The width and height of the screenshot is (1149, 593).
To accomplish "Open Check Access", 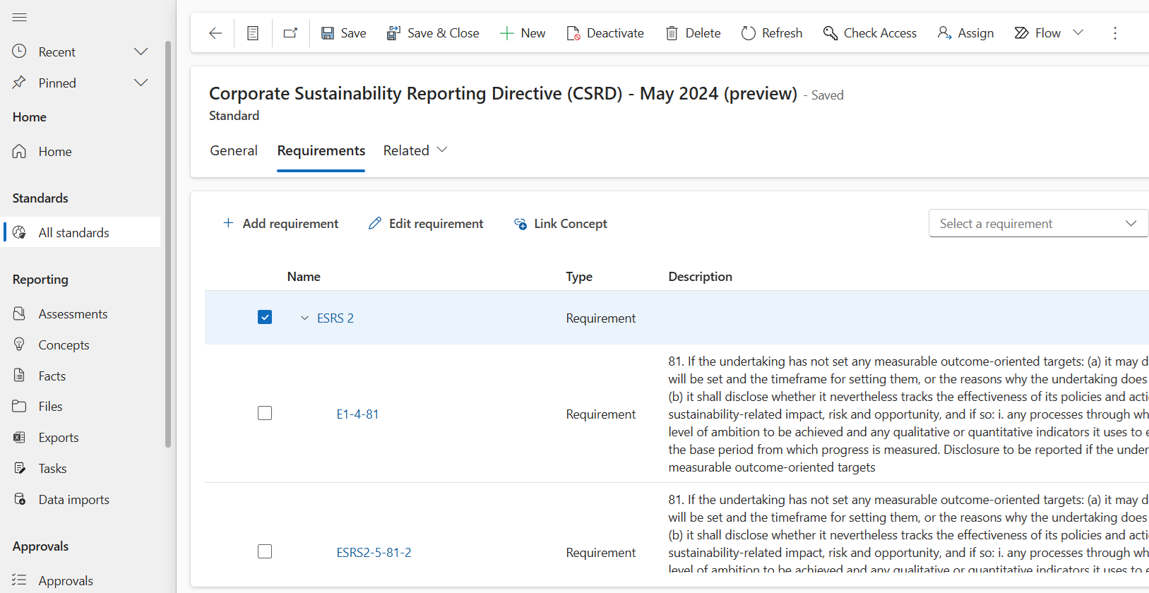I will pos(870,33).
